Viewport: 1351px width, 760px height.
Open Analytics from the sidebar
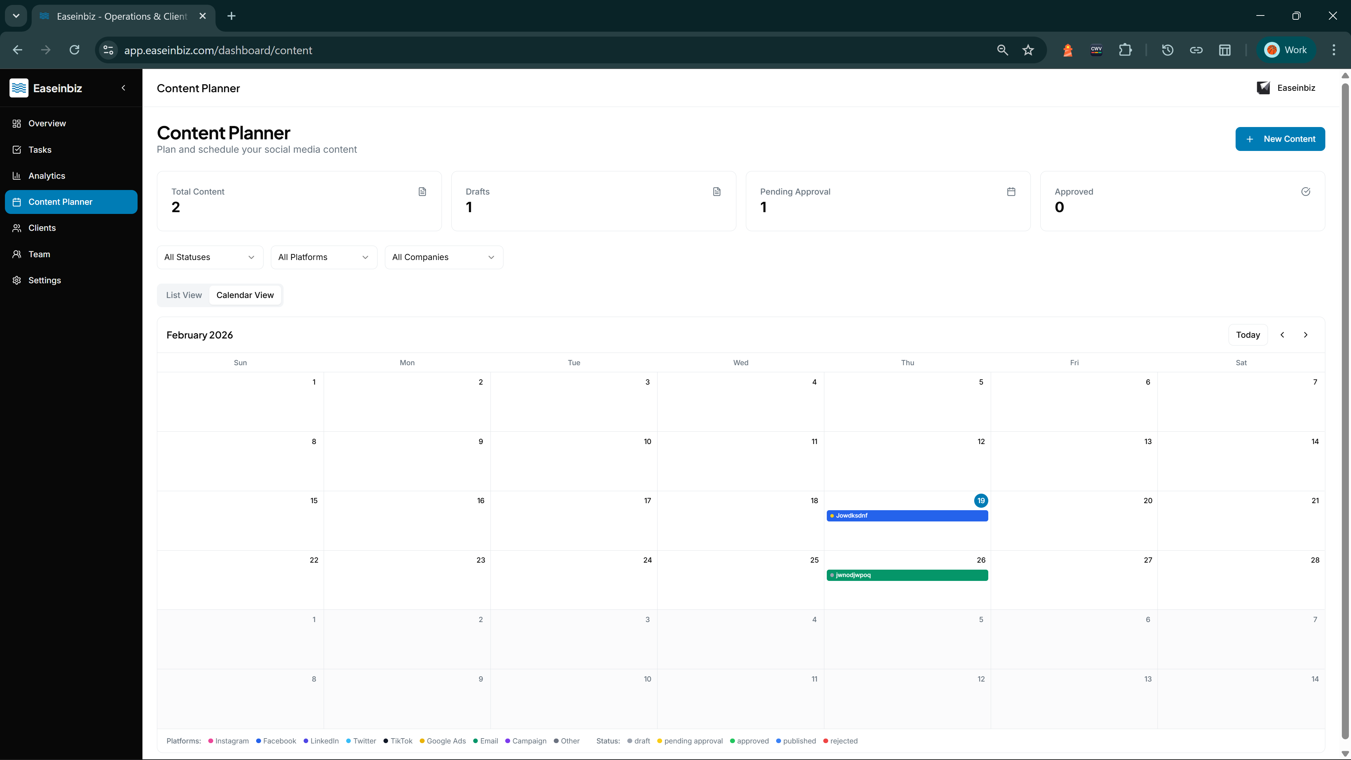[46, 176]
